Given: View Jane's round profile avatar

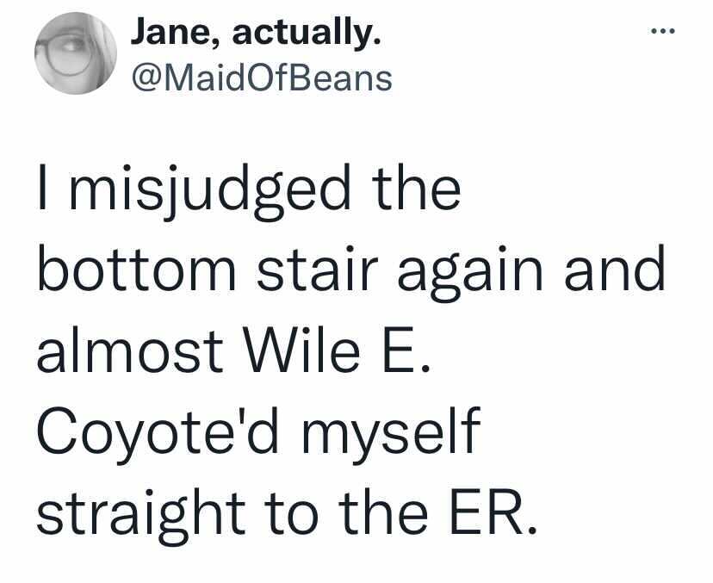Looking at the screenshot, I should (x=76, y=53).
